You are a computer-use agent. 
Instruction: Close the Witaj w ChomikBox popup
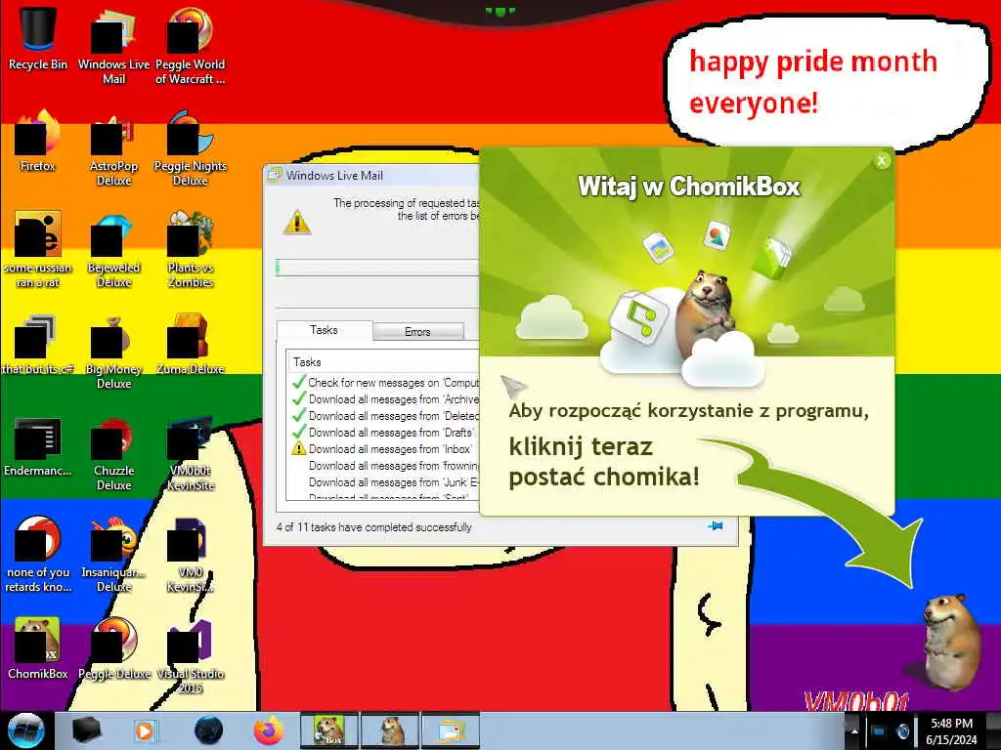pyautogui.click(x=882, y=161)
